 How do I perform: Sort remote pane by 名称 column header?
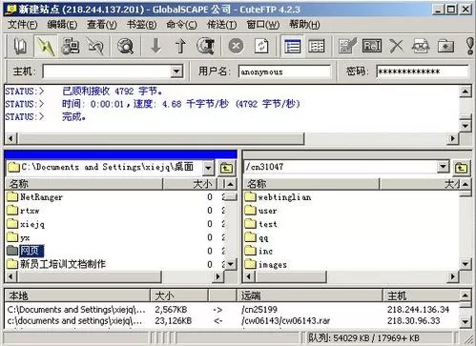(x=312, y=184)
